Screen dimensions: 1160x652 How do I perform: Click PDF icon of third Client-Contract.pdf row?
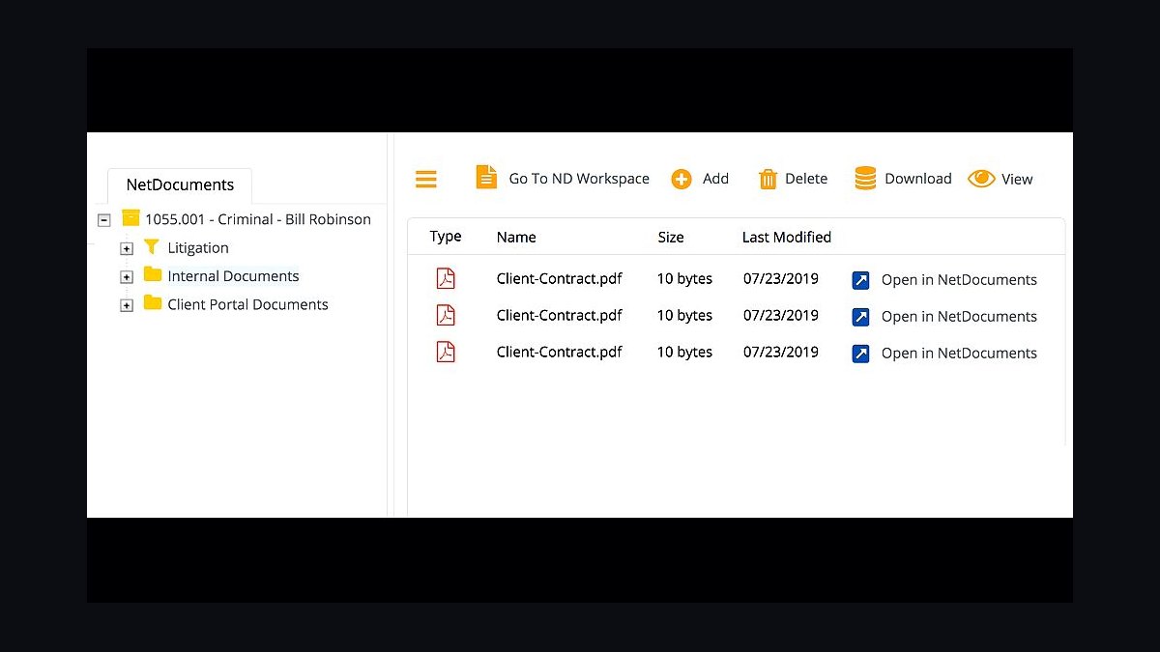446,352
